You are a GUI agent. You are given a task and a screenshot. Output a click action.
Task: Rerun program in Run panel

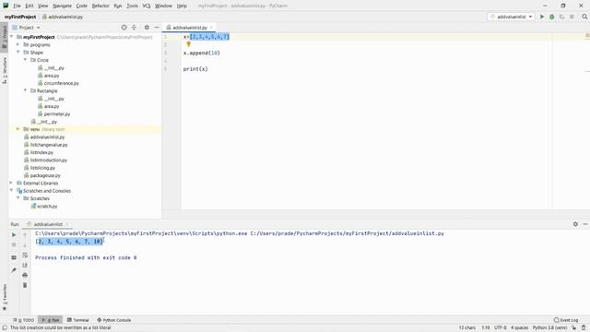point(14,234)
